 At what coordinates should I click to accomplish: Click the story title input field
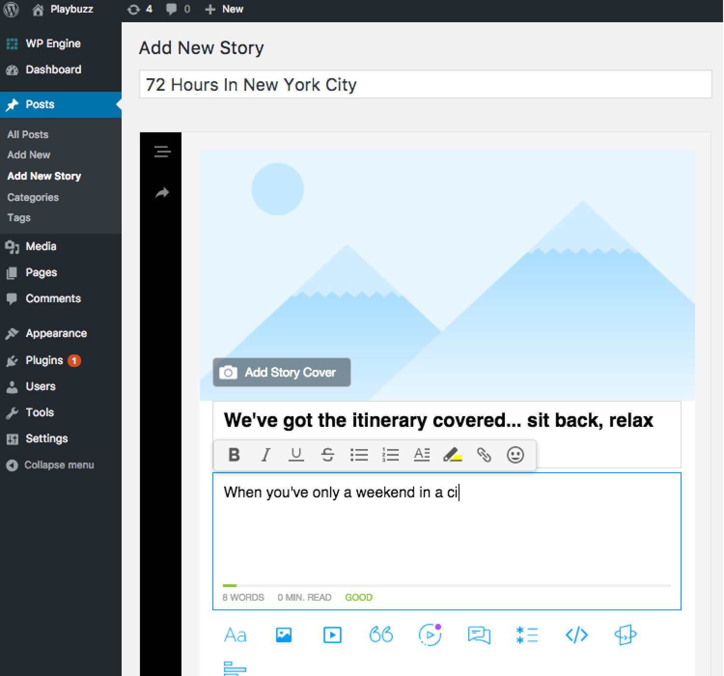[x=425, y=84]
